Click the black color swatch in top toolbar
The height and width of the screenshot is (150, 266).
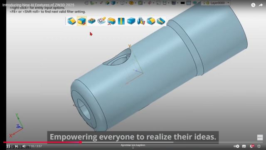(182, 3)
